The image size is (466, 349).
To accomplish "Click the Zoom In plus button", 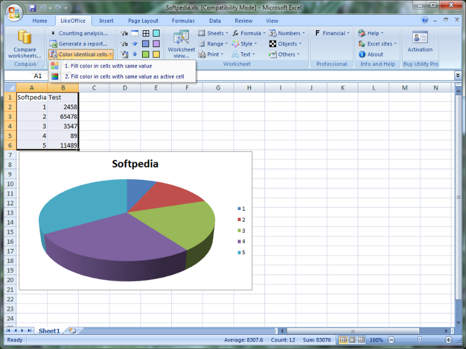I will [448, 340].
